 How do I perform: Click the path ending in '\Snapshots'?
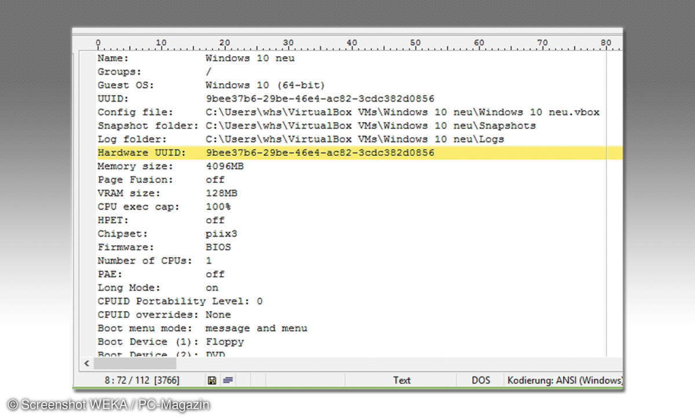pos(371,126)
